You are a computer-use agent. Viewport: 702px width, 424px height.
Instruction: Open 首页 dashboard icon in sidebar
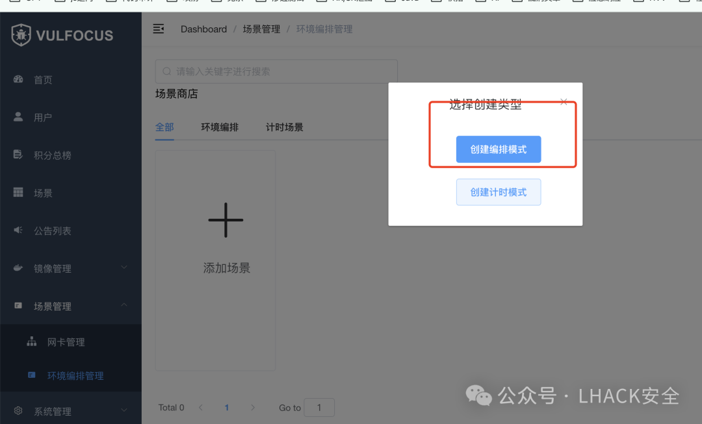point(18,80)
